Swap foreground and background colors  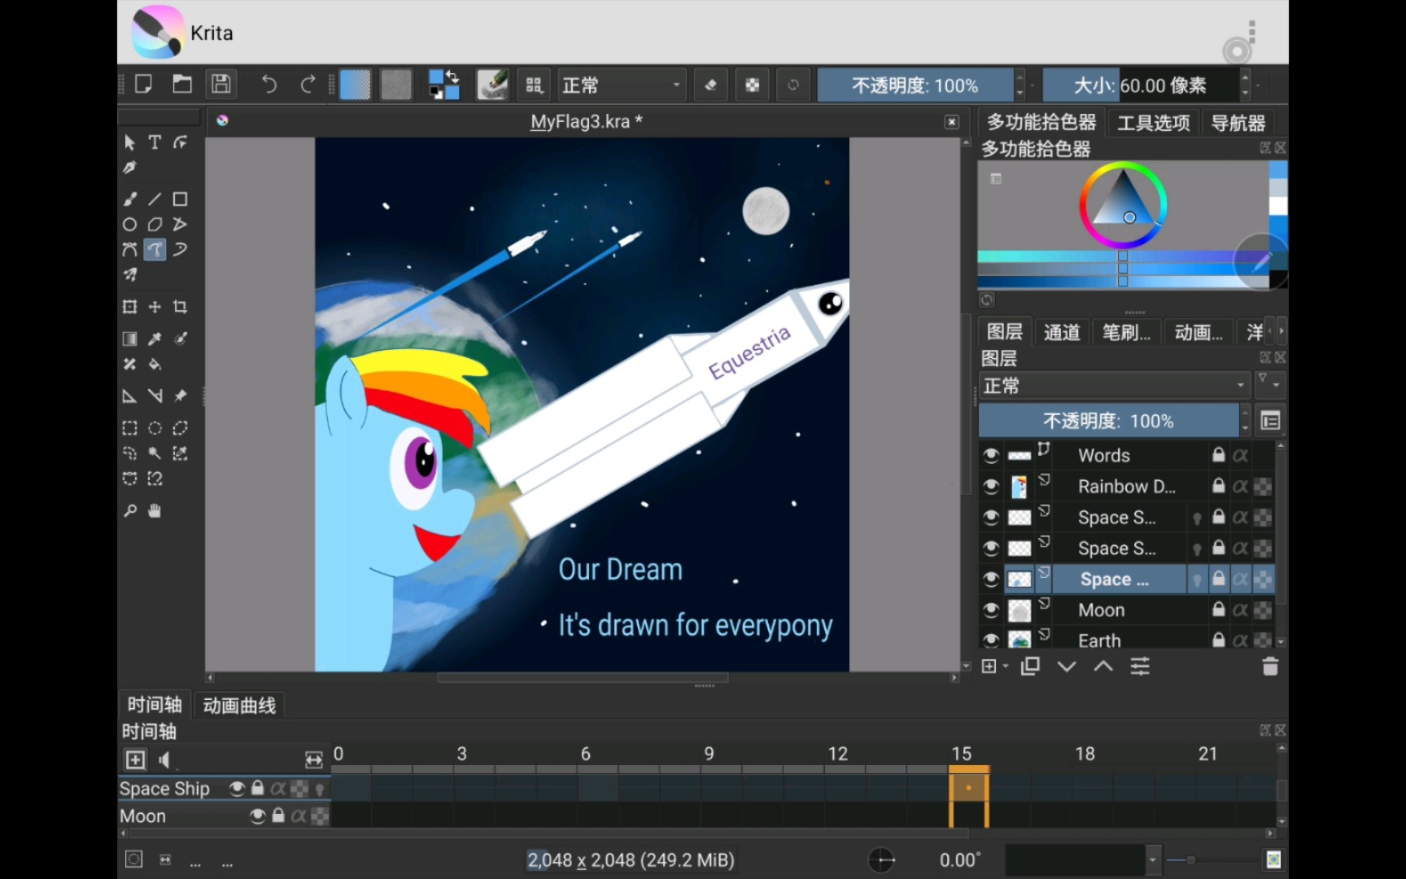coord(453,77)
